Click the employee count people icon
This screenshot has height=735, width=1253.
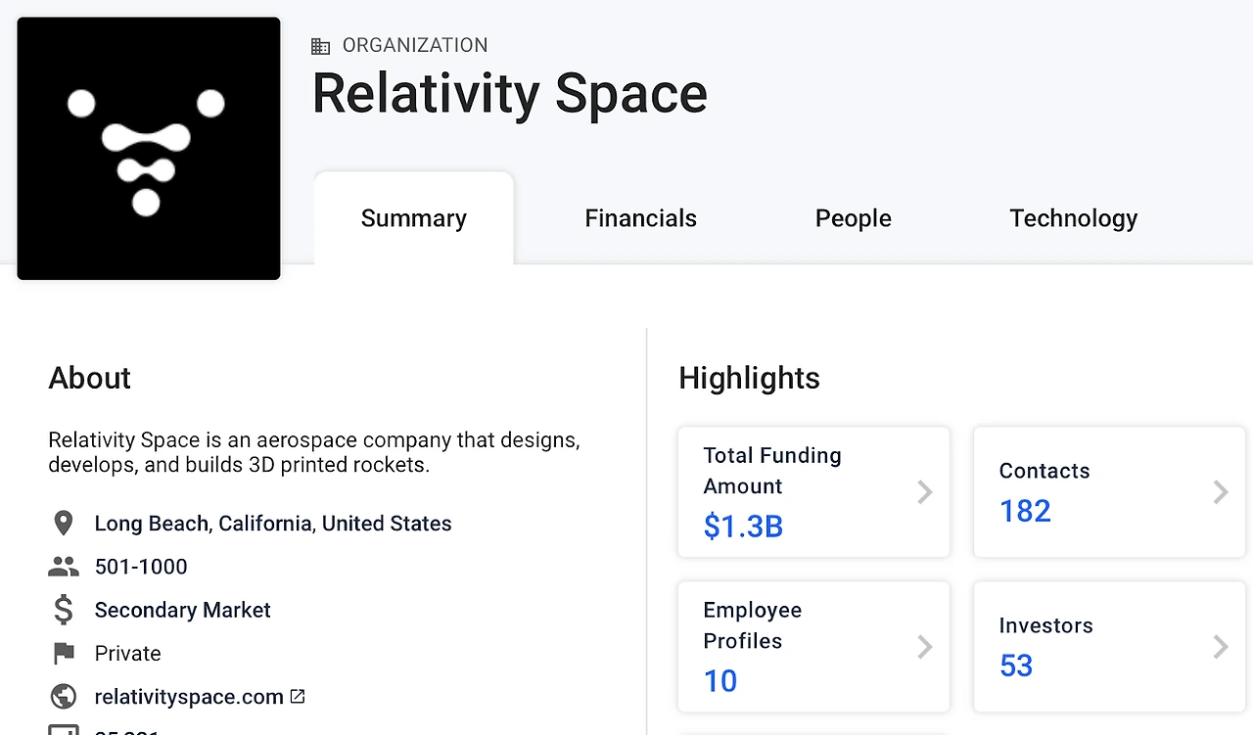[x=63, y=567]
